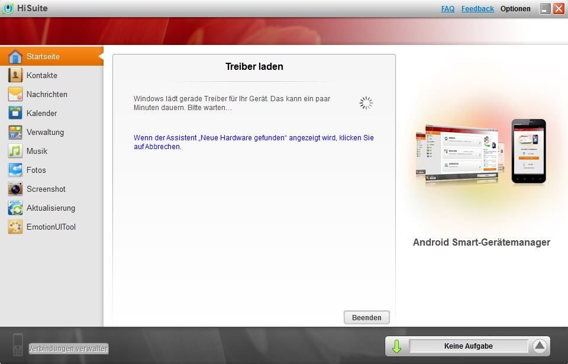568x364 pixels.
Task: Close the HiSuite window
Action: click(x=559, y=9)
